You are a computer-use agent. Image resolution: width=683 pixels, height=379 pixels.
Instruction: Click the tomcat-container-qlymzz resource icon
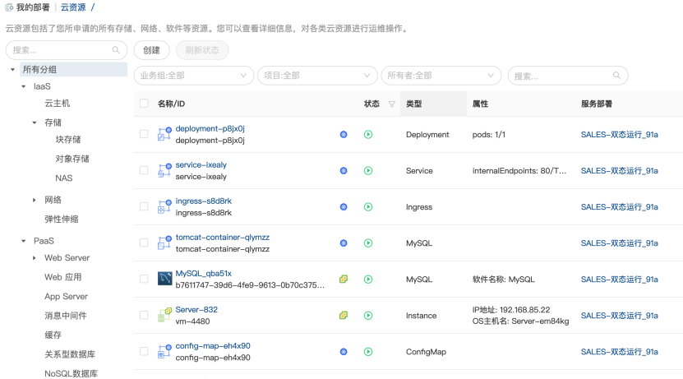click(164, 243)
